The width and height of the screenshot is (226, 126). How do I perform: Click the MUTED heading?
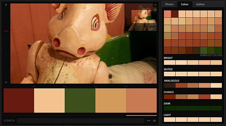(168, 69)
